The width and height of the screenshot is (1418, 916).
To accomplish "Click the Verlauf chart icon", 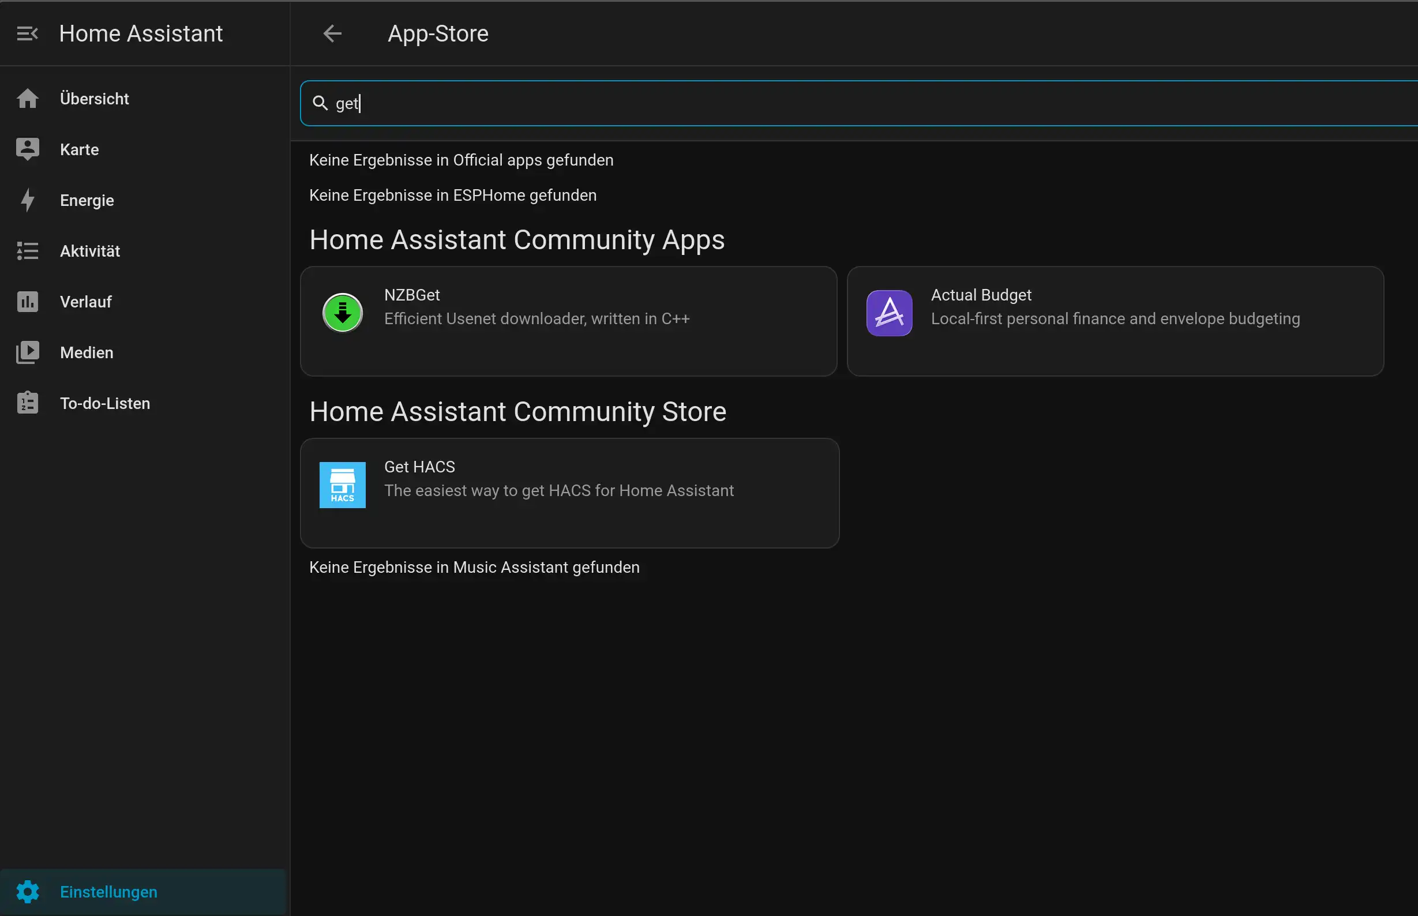I will [x=27, y=302].
